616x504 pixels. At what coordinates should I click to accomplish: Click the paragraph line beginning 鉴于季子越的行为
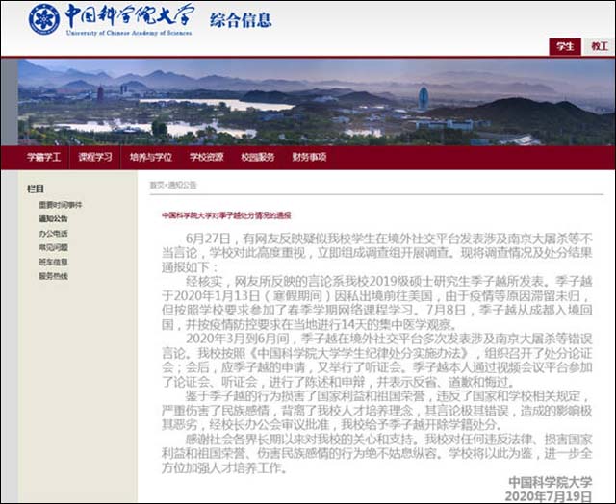[x=389, y=395]
